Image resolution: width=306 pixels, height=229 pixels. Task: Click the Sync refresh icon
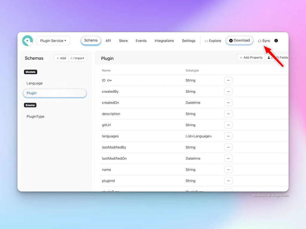coord(260,41)
